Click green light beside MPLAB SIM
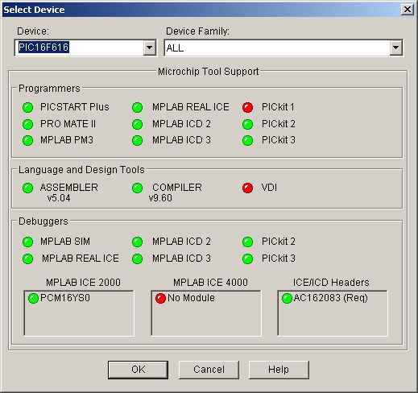Image resolution: width=418 pixels, height=393 pixels. coord(27,242)
